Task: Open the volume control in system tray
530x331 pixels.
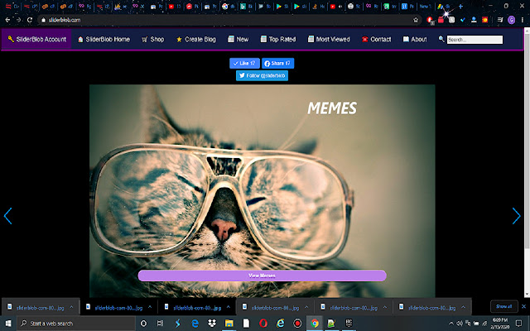Action: pyautogui.click(x=460, y=324)
